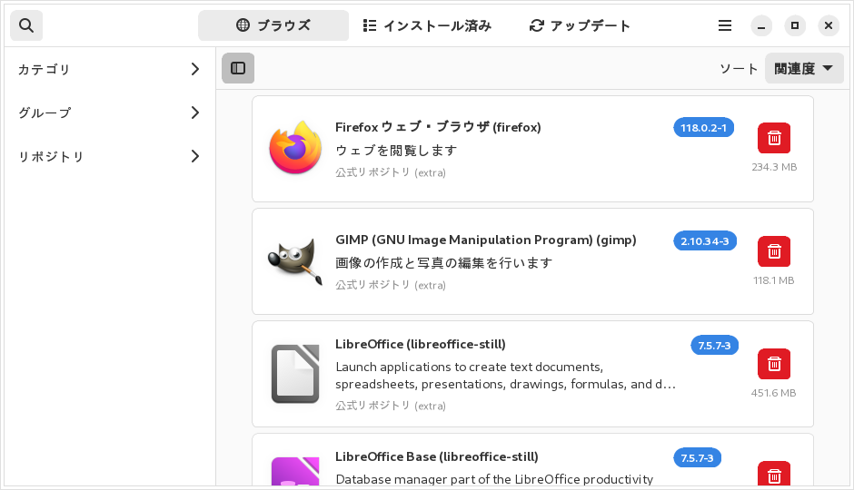Open the hamburger main menu

[724, 25]
